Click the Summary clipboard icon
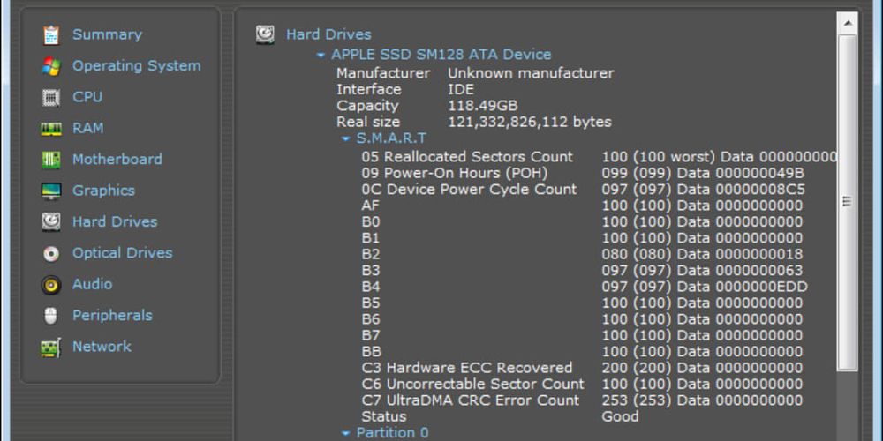Screen dimensions: 883x441 [x=50, y=35]
